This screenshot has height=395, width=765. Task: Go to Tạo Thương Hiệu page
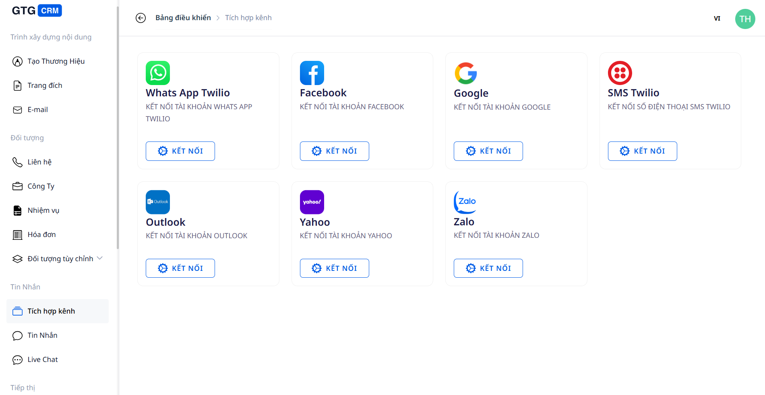[x=56, y=61]
